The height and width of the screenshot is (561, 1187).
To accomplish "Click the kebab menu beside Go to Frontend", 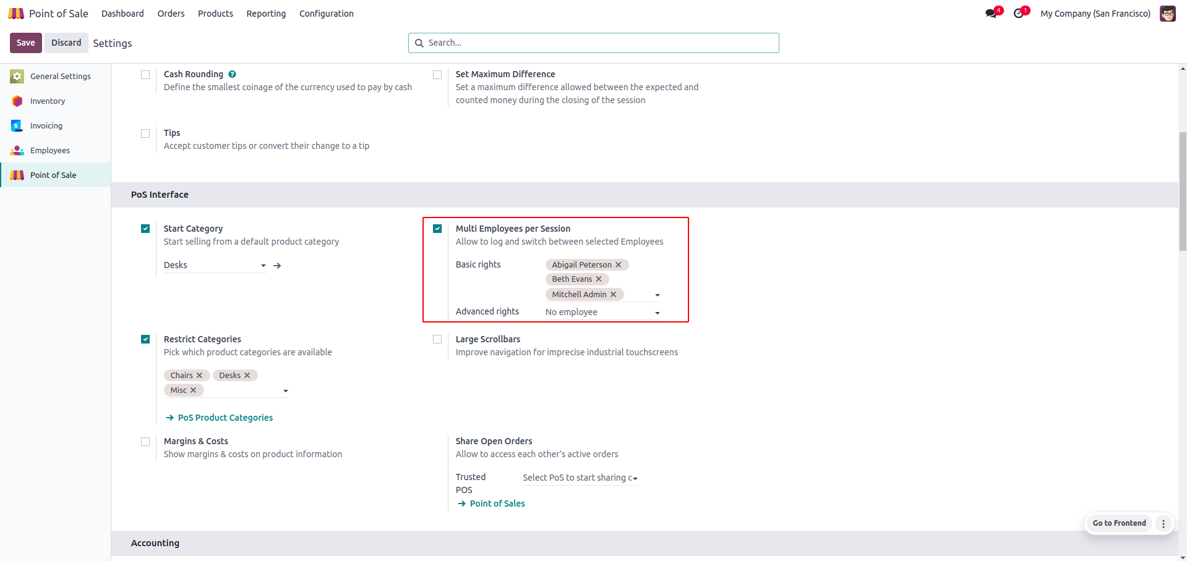I will [x=1163, y=523].
